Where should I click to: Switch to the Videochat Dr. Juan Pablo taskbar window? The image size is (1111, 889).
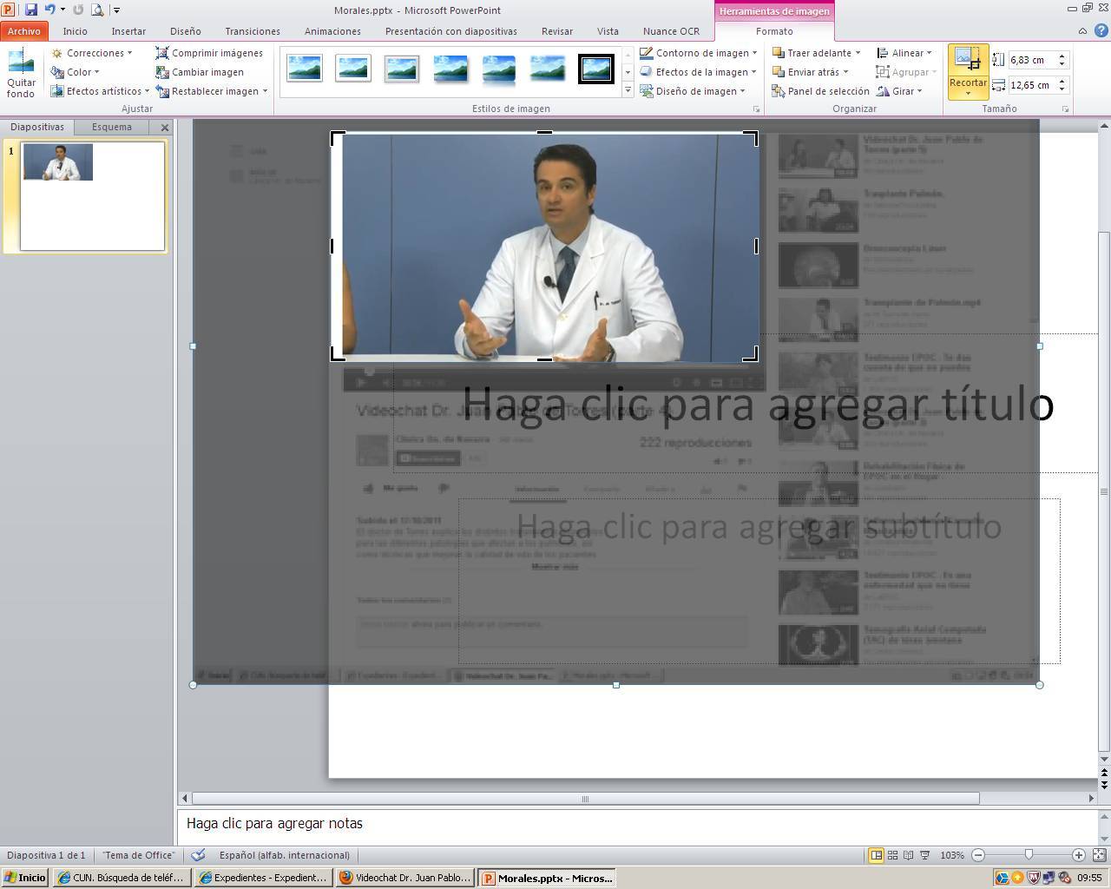coord(405,878)
